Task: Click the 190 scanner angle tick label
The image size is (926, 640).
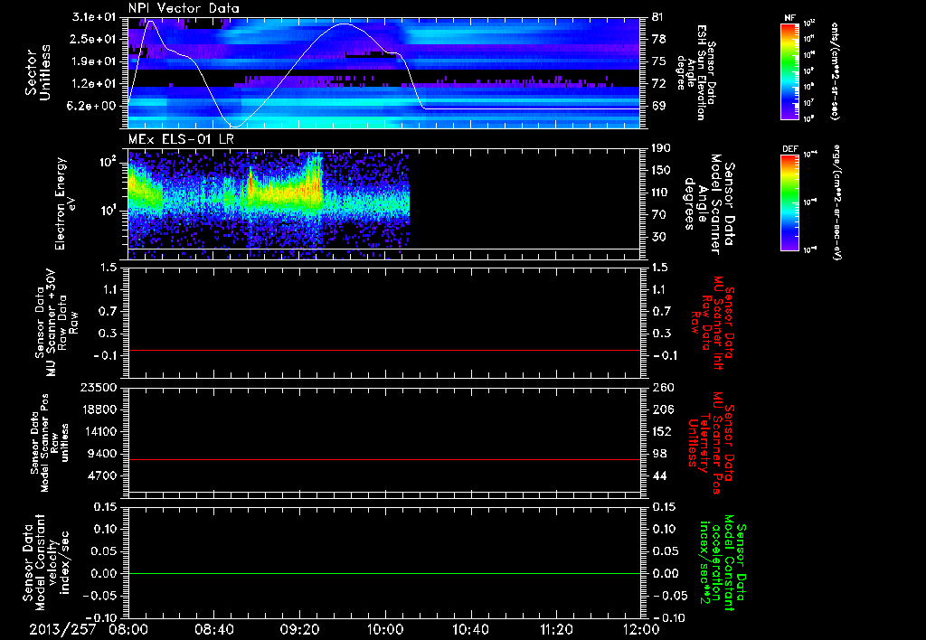Action: coord(662,148)
